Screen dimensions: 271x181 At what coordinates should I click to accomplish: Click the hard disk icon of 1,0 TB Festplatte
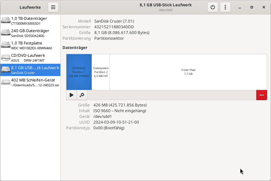point(5,45)
